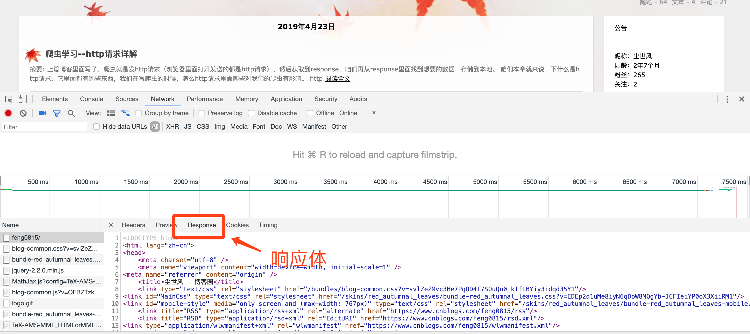Open the Security panel tab
Screen dimensions: 750x334
coord(326,99)
